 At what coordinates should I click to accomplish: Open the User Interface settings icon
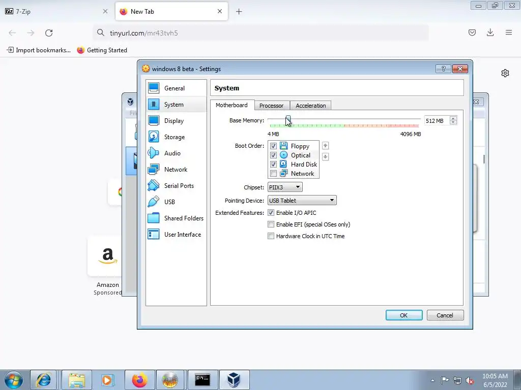(154, 234)
